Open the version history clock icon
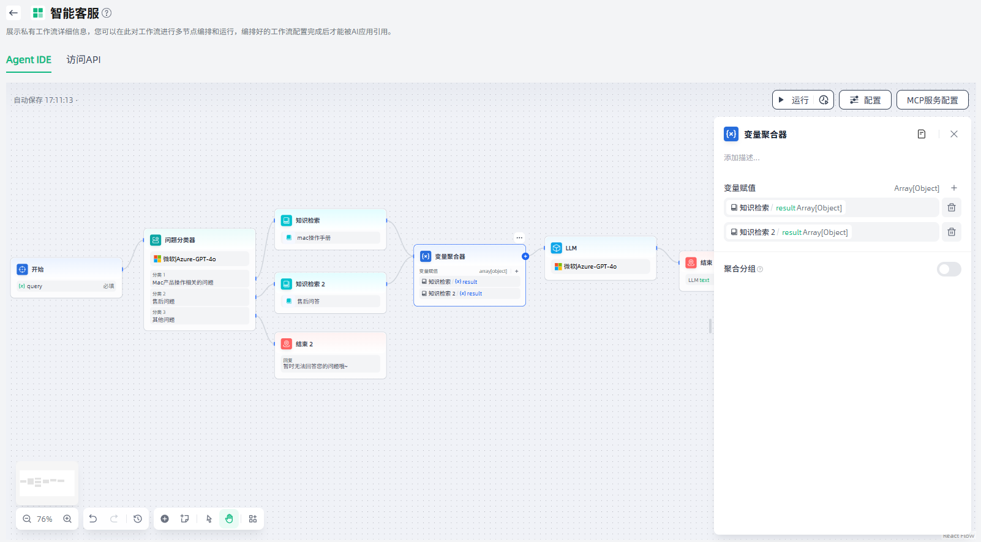The height and width of the screenshot is (542, 981). pyautogui.click(x=138, y=519)
